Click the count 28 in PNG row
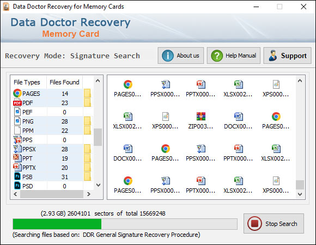This screenshot has height=245, width=316. point(65,121)
